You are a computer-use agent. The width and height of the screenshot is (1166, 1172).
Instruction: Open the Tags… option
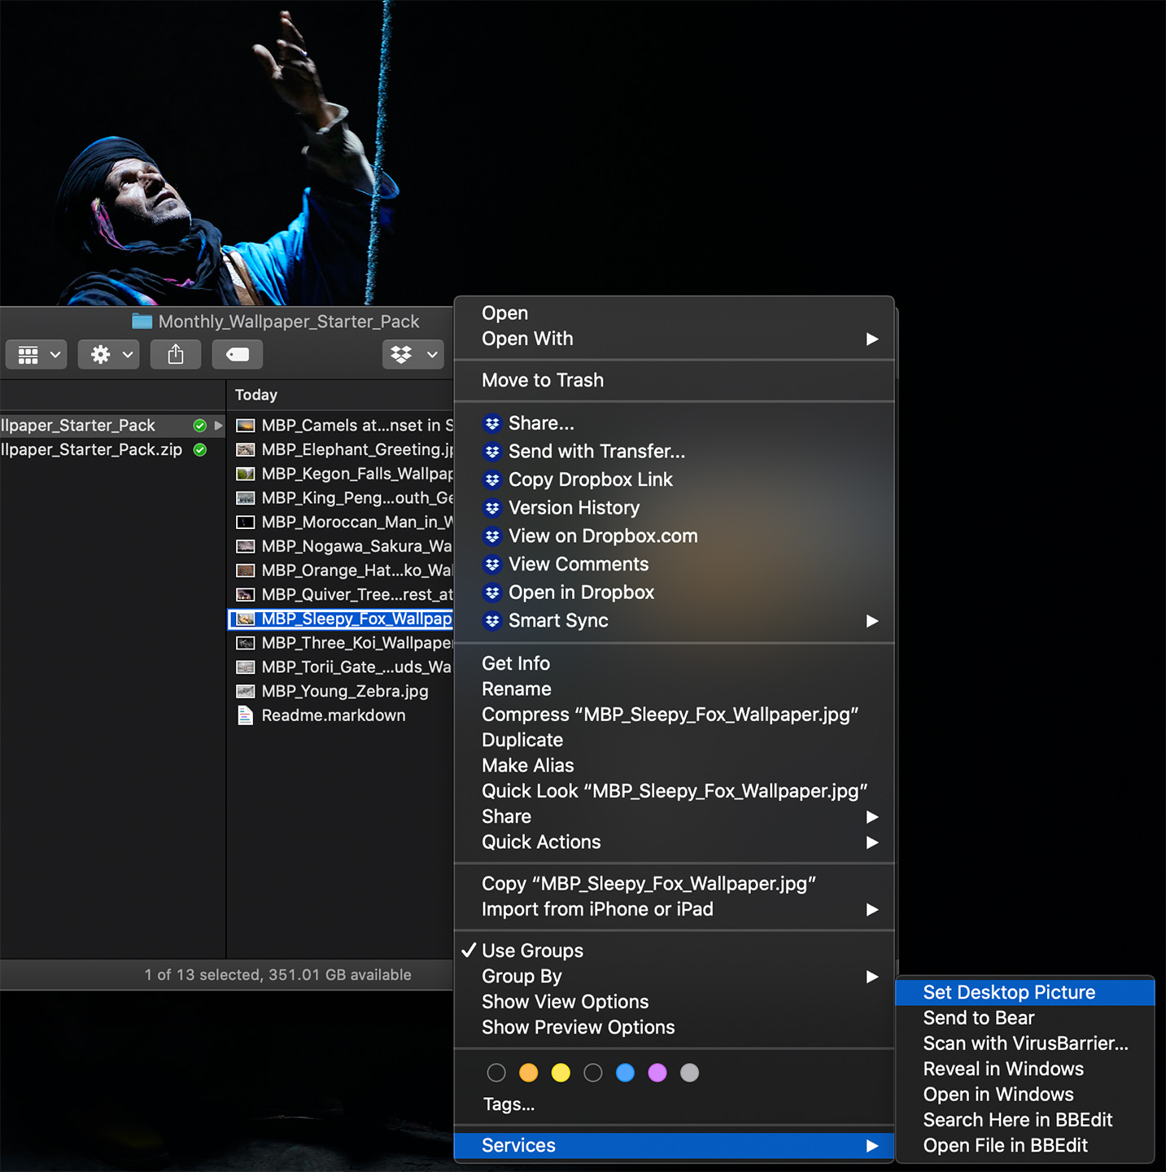pyautogui.click(x=509, y=1104)
